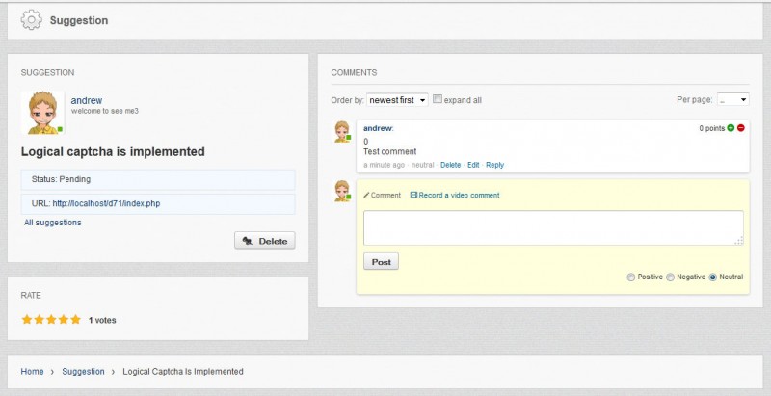The image size is (771, 396).
Task: Open the Per page dropdown
Action: 732,100
